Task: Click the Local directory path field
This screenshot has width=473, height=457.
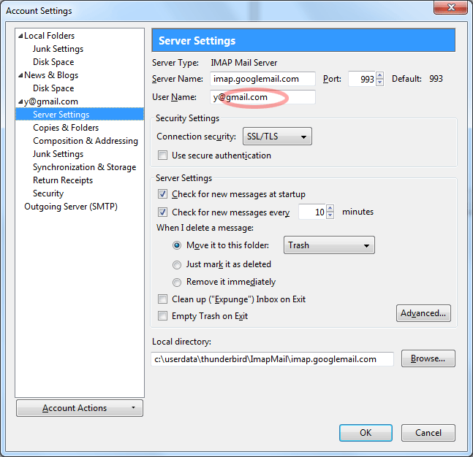Action: (273, 359)
